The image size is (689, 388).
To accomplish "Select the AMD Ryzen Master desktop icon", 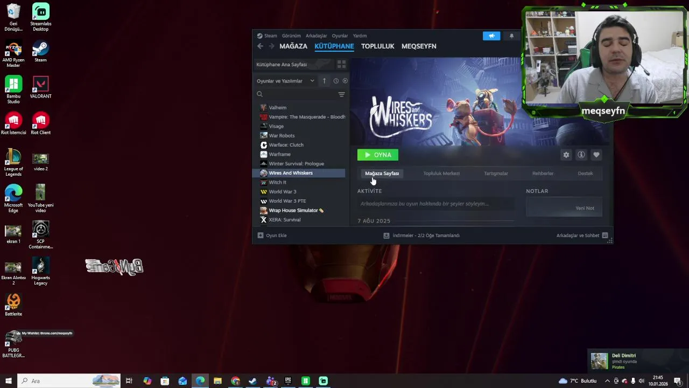I will (13, 54).
